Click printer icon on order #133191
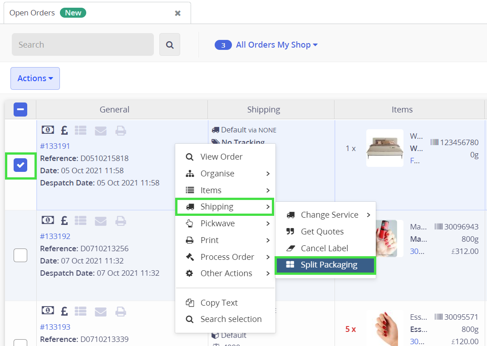Viewport: 487px width, 346px height. pyautogui.click(x=120, y=131)
